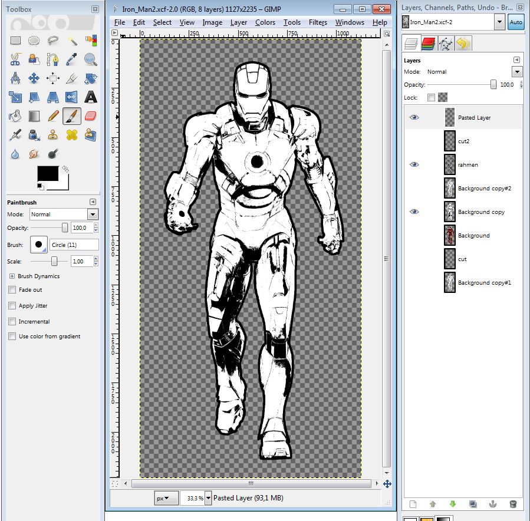Lower the selected layer

453,504
